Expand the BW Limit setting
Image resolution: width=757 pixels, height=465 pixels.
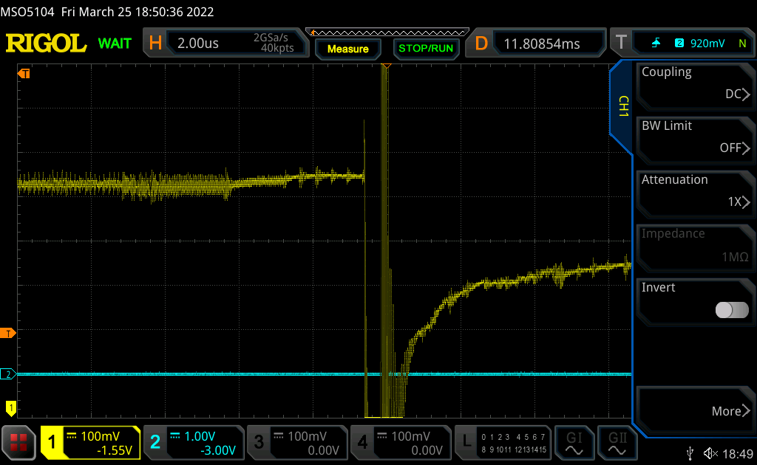pos(695,137)
